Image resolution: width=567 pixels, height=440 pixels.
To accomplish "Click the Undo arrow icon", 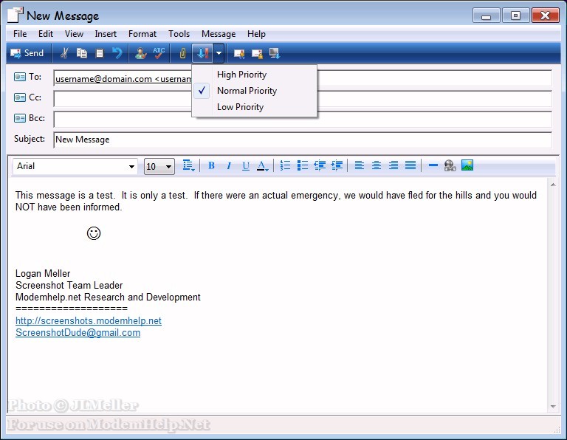I will [x=117, y=53].
